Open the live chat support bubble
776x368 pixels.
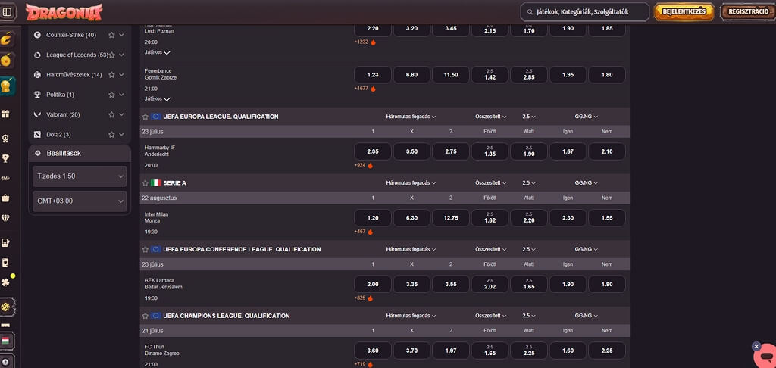pyautogui.click(x=767, y=356)
